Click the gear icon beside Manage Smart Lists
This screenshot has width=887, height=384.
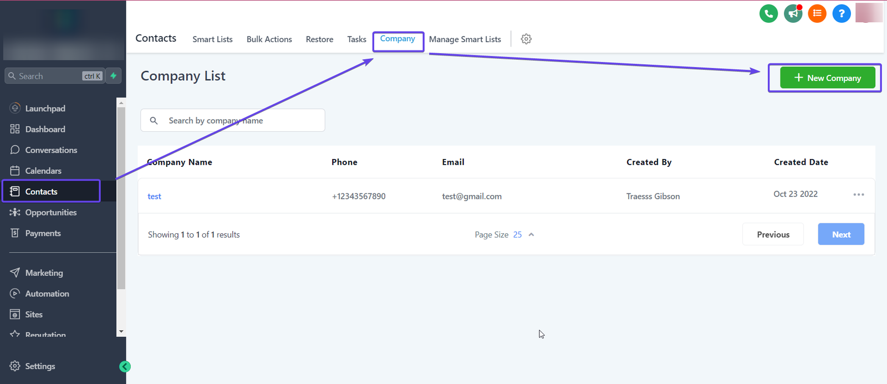526,39
